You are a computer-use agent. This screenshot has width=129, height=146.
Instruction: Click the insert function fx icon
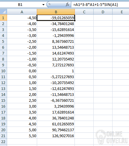point(67,4)
